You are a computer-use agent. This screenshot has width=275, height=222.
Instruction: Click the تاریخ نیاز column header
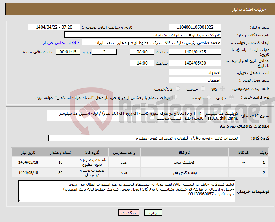[28, 153]
